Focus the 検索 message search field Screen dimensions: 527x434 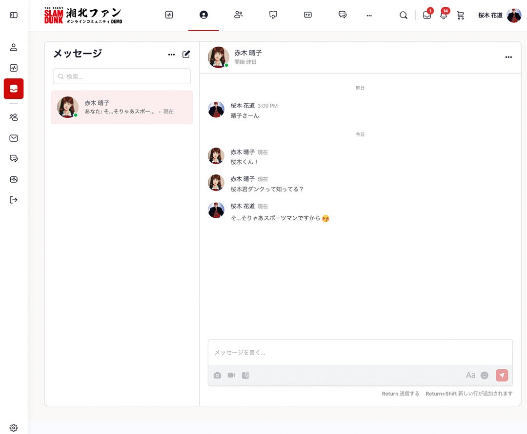[x=122, y=76]
